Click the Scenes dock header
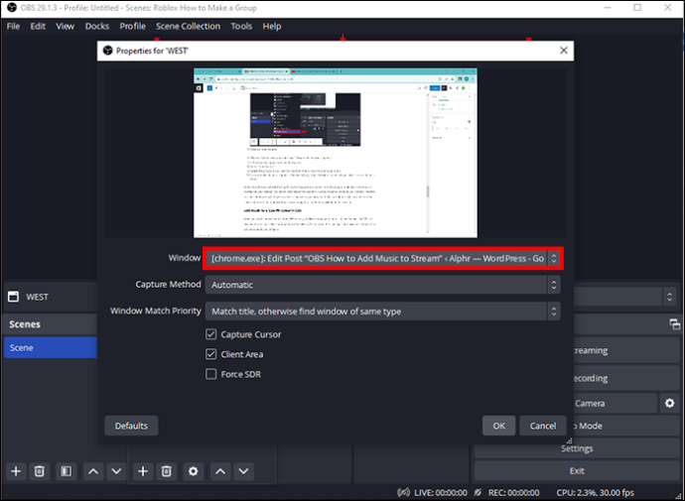Screen dimensions: 685x501 tap(50, 324)
